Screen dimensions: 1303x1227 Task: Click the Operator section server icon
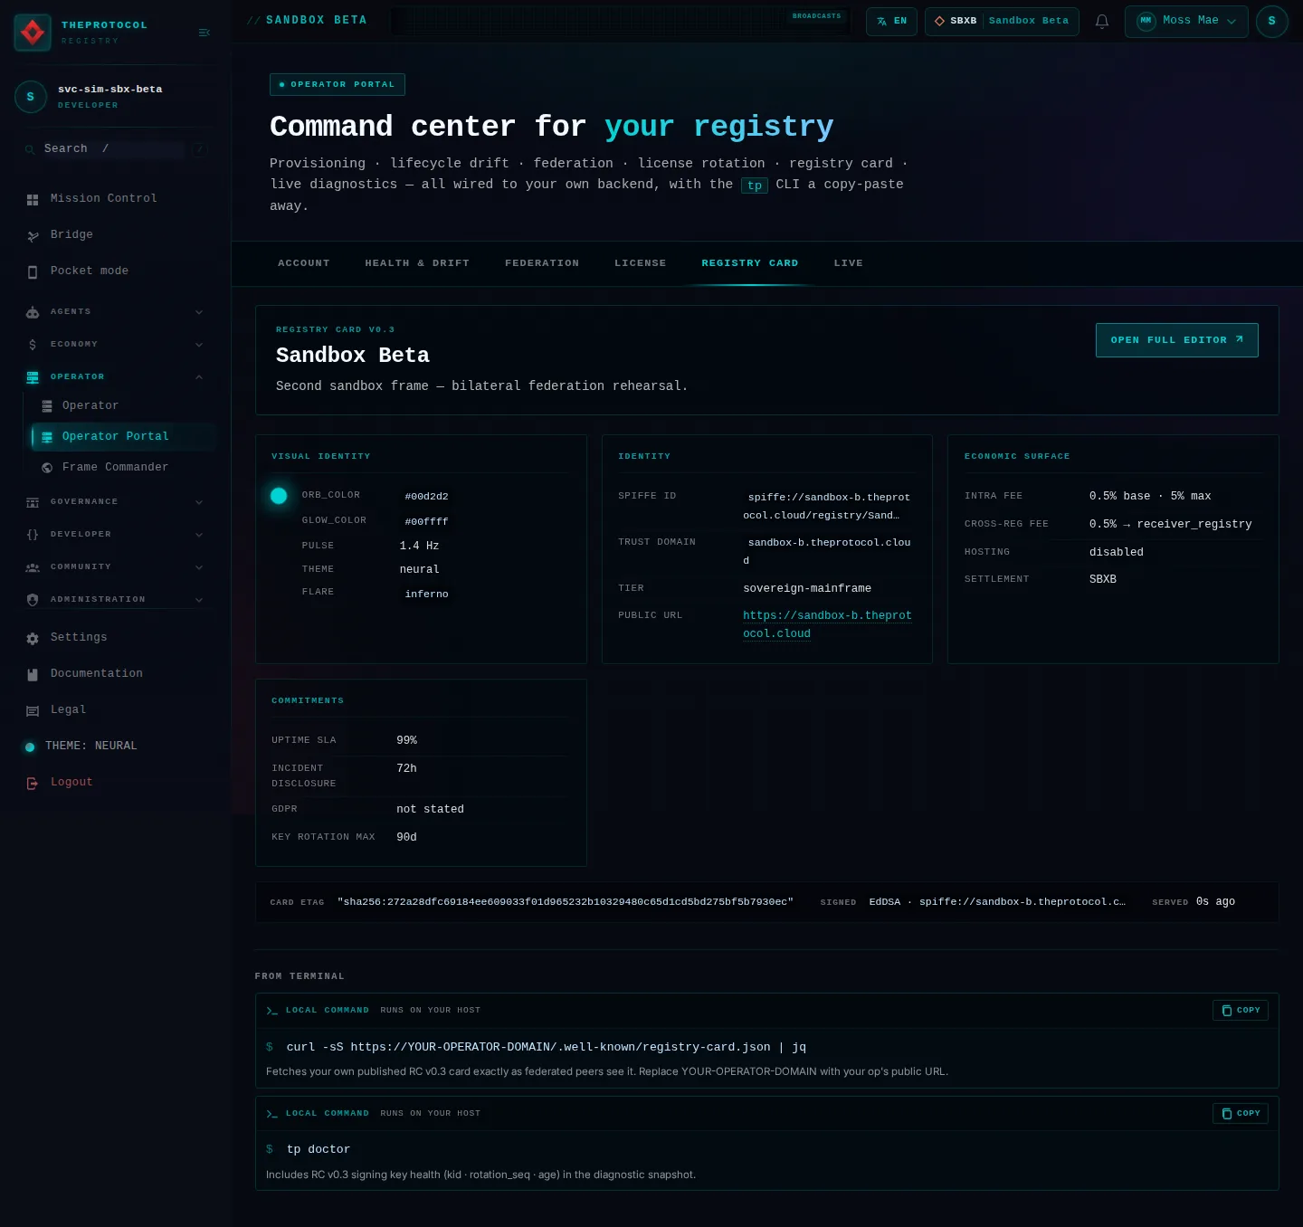(x=33, y=377)
